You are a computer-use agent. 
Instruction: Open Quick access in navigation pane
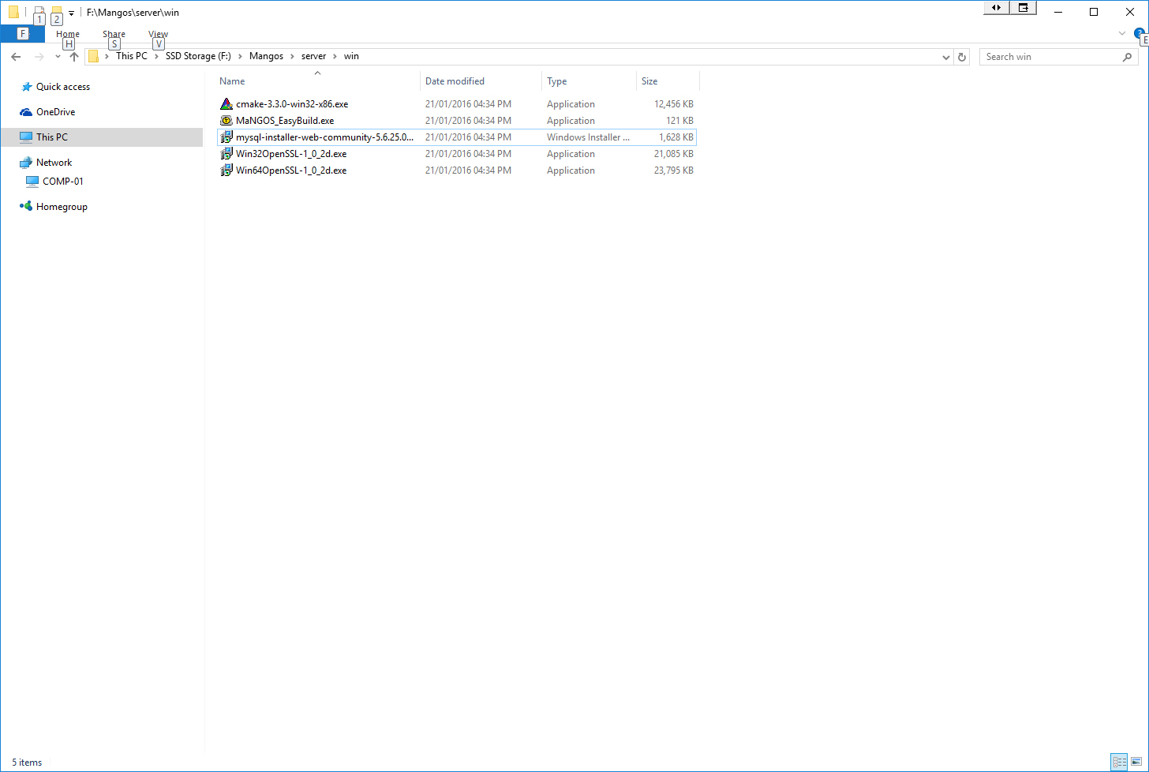(63, 87)
